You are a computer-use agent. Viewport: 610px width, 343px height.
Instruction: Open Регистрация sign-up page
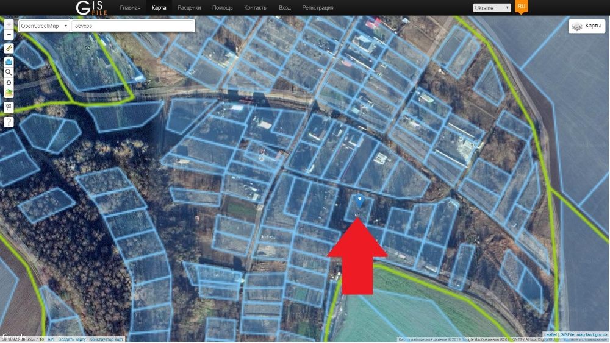click(317, 8)
